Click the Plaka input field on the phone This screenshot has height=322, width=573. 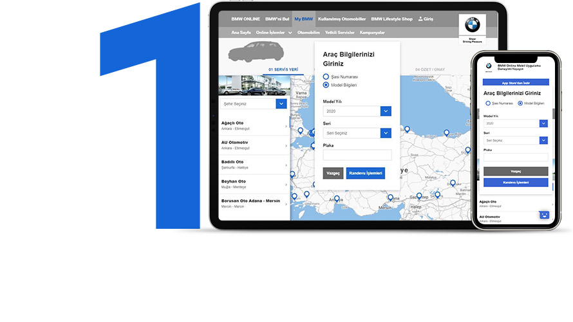(516, 157)
